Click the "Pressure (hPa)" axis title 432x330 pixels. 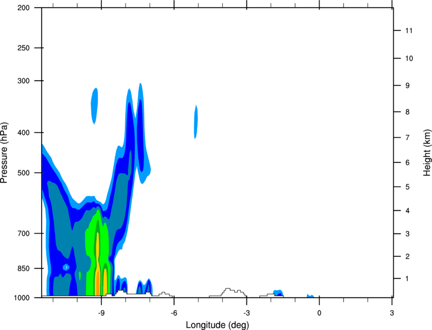point(4,153)
